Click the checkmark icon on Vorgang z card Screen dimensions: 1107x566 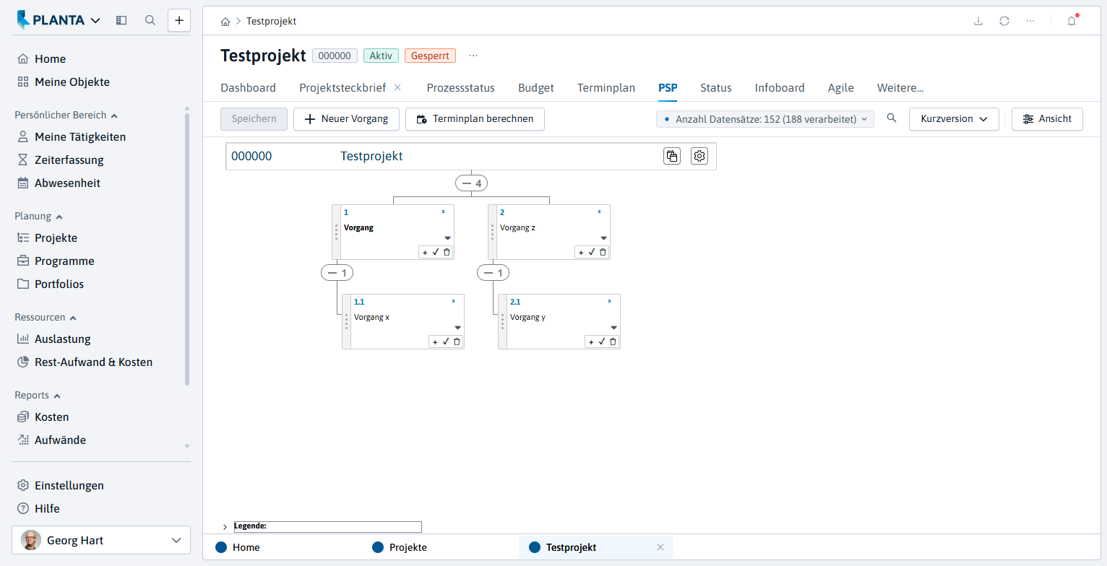(592, 252)
